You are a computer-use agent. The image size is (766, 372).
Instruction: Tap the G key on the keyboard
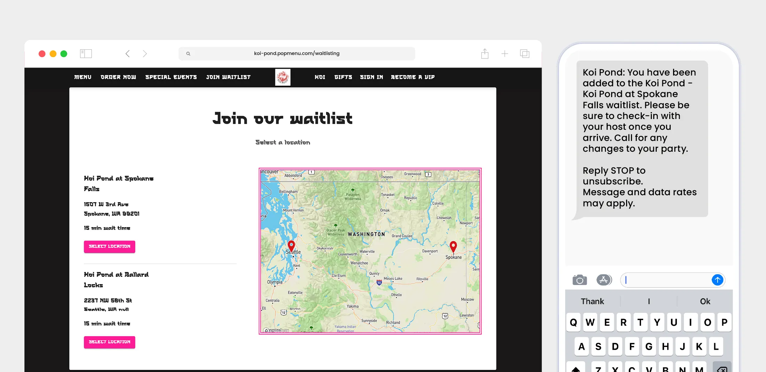coord(649,347)
